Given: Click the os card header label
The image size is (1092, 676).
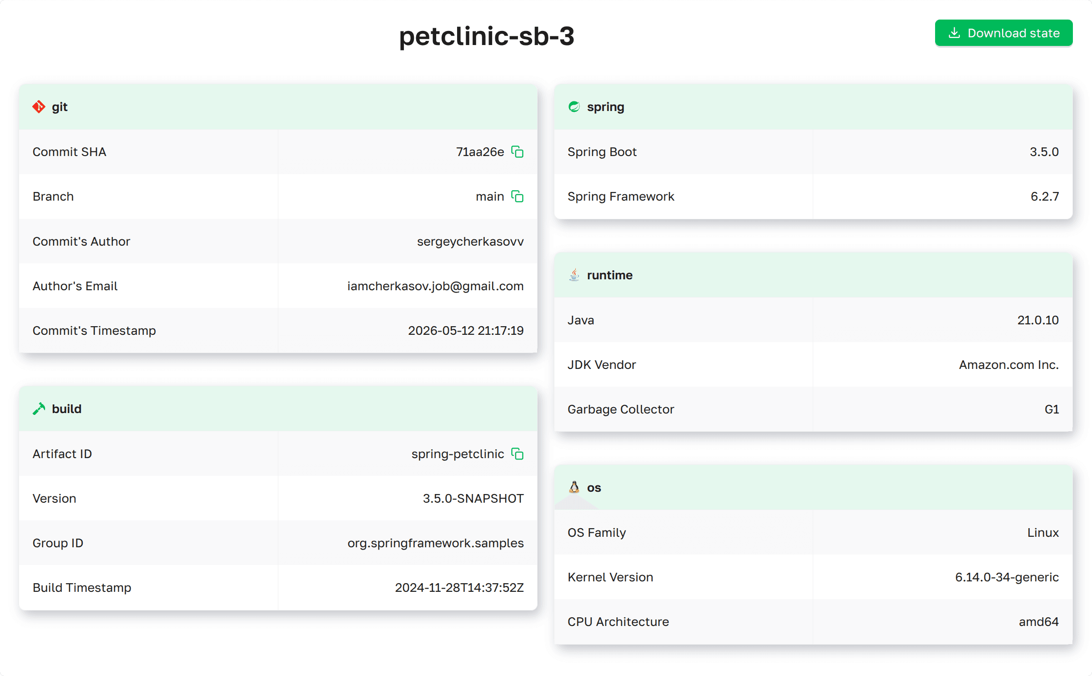Looking at the screenshot, I should click(594, 488).
